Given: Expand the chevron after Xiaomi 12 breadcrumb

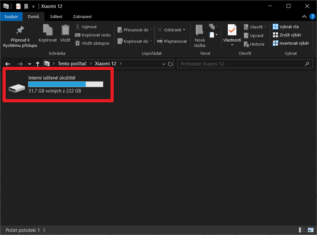Looking at the screenshot, I should click(120, 64).
